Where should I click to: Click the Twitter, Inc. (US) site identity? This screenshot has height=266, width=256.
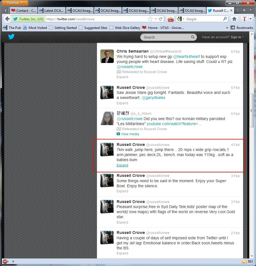click(28, 19)
